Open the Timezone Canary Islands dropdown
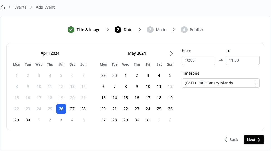 pyautogui.click(x=220, y=83)
